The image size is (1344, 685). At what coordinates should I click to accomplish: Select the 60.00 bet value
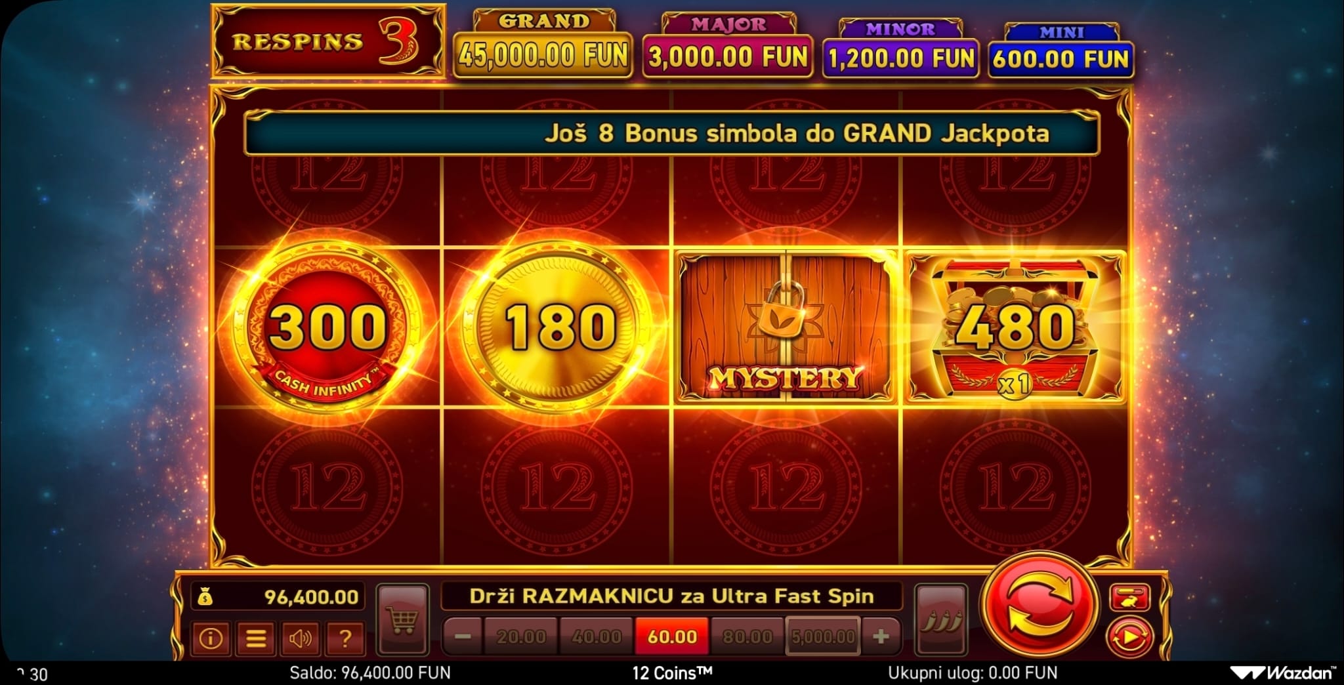click(672, 636)
